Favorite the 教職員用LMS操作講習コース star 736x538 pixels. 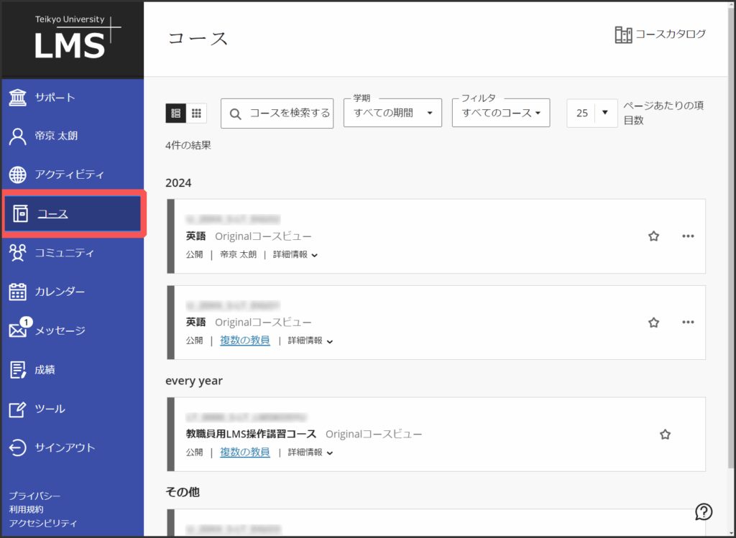665,435
